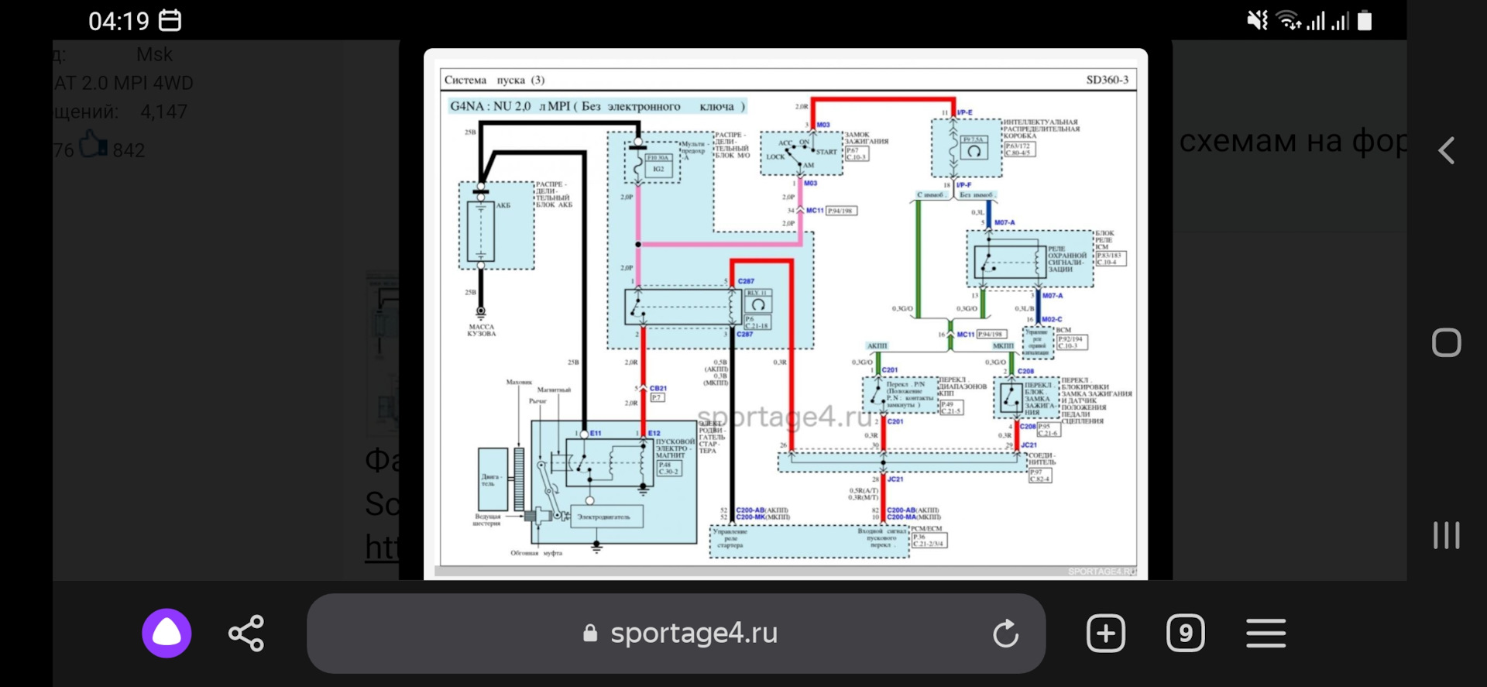The height and width of the screenshot is (687, 1487).
Task: Tap the purple Alice assistant icon
Action: point(167,633)
